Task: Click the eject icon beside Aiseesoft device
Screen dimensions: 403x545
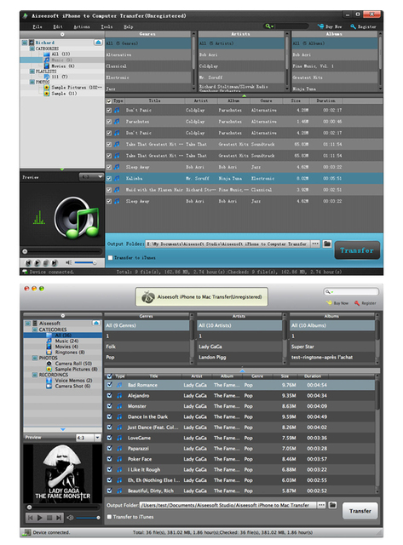Action: click(96, 323)
